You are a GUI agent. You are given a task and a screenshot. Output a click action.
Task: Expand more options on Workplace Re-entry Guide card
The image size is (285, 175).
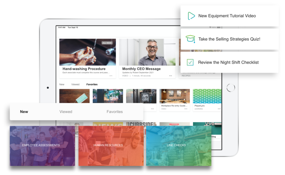186,109
